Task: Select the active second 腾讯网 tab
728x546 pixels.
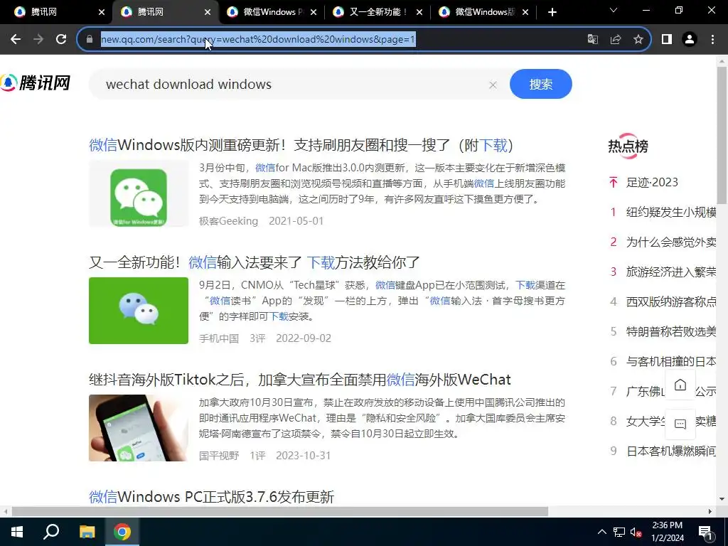Action: pos(165,12)
